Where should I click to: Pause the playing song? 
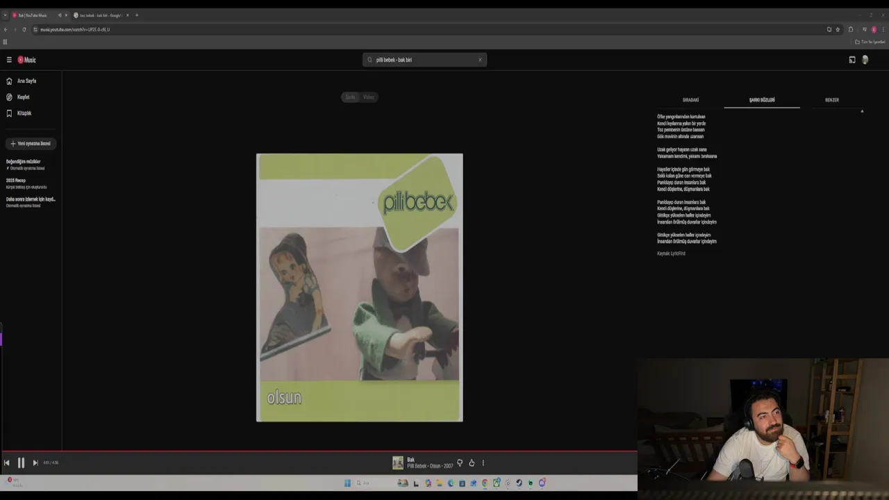tap(21, 462)
